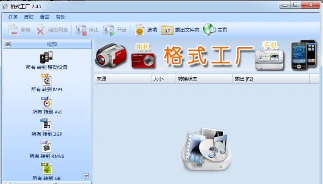The height and width of the screenshot is (184, 323).
Task: Click the small icon on 视频 header
Action: (x=8, y=44)
